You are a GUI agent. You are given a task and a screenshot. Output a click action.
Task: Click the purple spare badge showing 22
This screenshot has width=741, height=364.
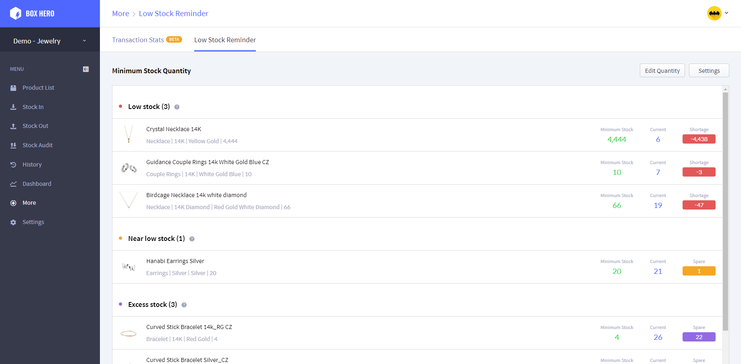(699, 337)
